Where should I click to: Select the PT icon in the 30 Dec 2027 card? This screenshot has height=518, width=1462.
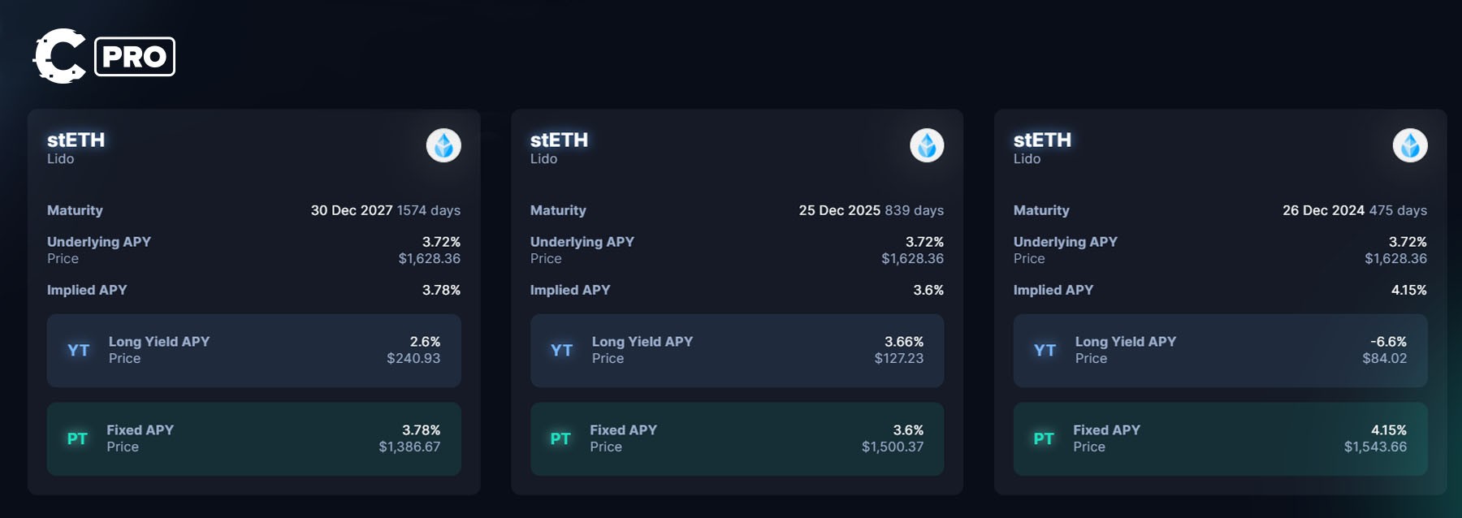(77, 439)
